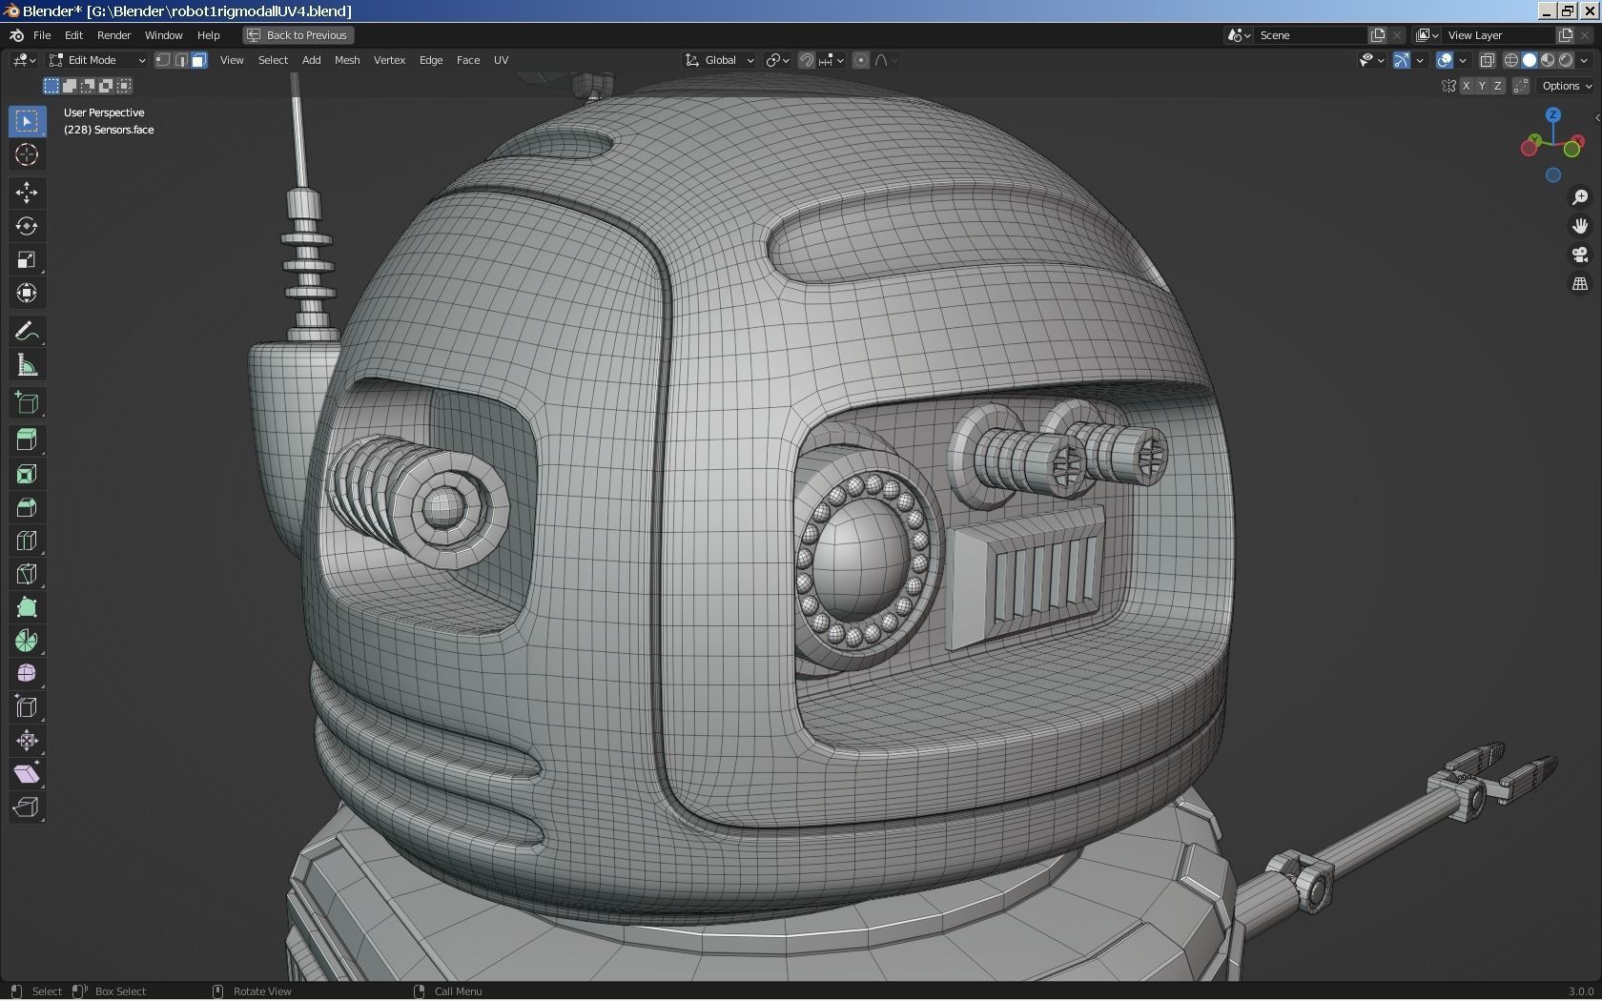This screenshot has height=1001, width=1602.
Task: Activate the Loop Cut tool
Action: [27, 541]
